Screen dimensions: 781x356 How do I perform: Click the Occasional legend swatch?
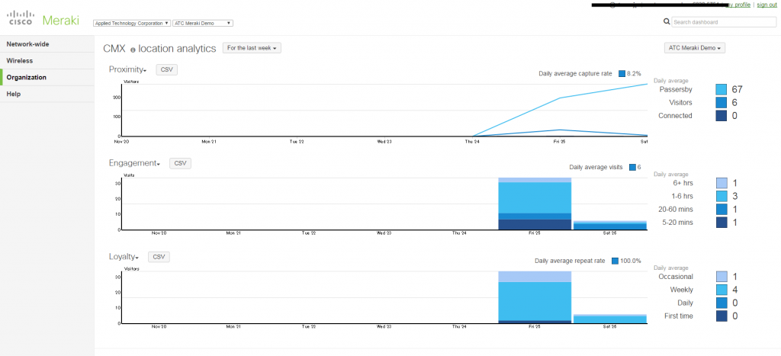(x=722, y=277)
